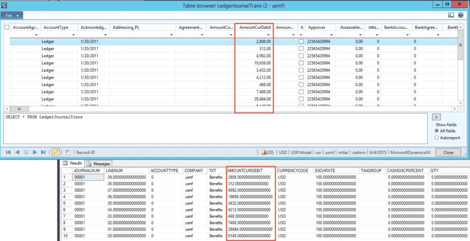The image size is (470, 241).
Task: Check the box in the 19,656.00 row
Action: pyautogui.click(x=301, y=63)
